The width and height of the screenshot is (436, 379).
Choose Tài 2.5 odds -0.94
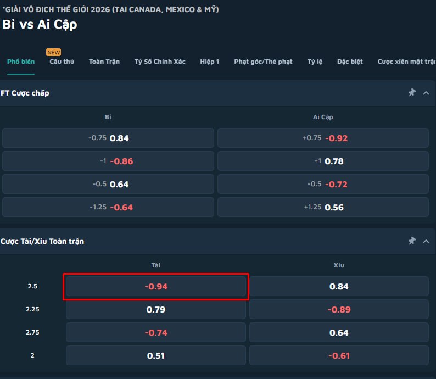[156, 286]
